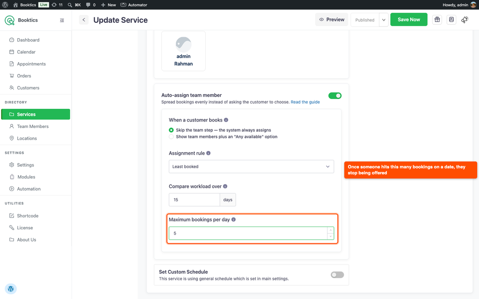Click the Compare workload days input field
Screen dimensions: 479x299
pyautogui.click(x=194, y=200)
